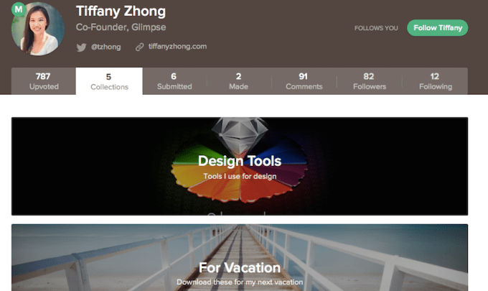Viewport: 488px width, 291px height.
Task: Switch to the Upvoted tab
Action: [x=43, y=81]
